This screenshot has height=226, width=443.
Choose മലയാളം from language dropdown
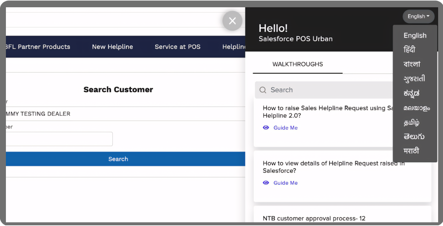tap(416, 108)
